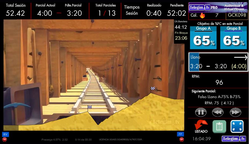249x144 pixels.
Task: Select the Grupo B 65% tile
Action: pyautogui.click(x=233, y=38)
